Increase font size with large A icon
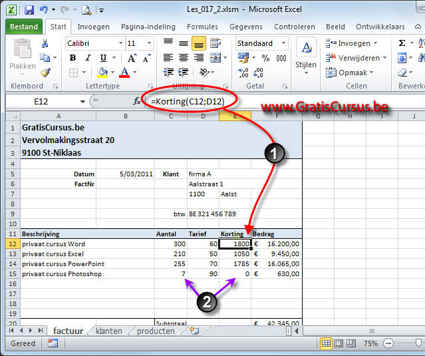This screenshot has width=425, height=356. pos(132,58)
